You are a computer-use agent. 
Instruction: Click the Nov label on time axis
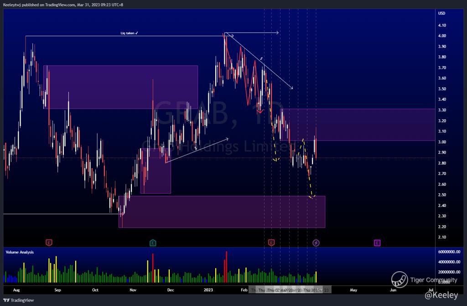133,290
